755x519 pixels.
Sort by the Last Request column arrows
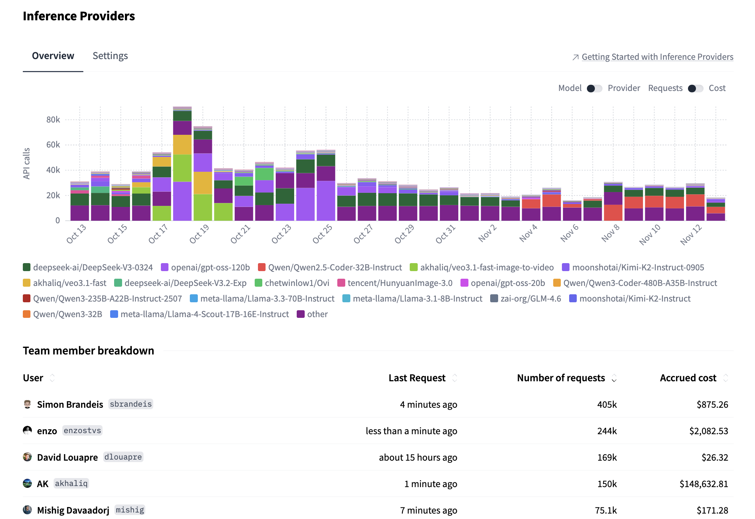455,378
